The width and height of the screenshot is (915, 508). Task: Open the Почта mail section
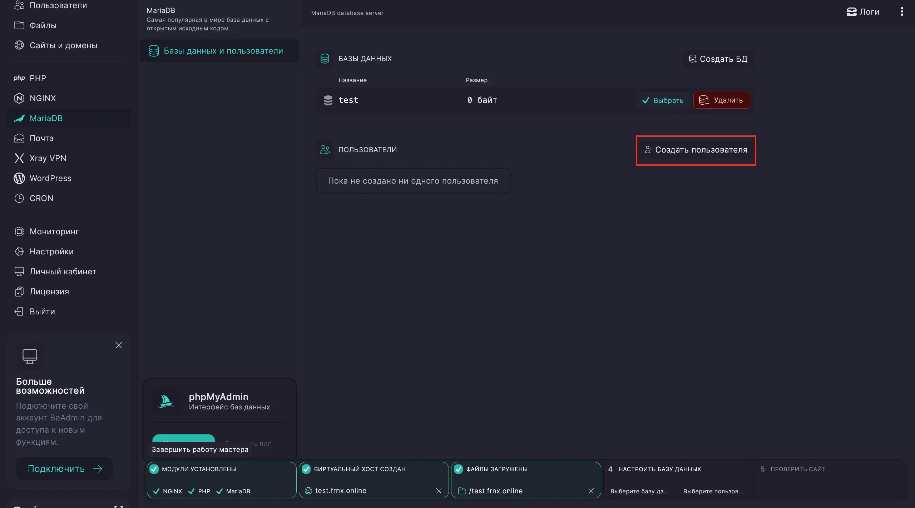point(41,138)
